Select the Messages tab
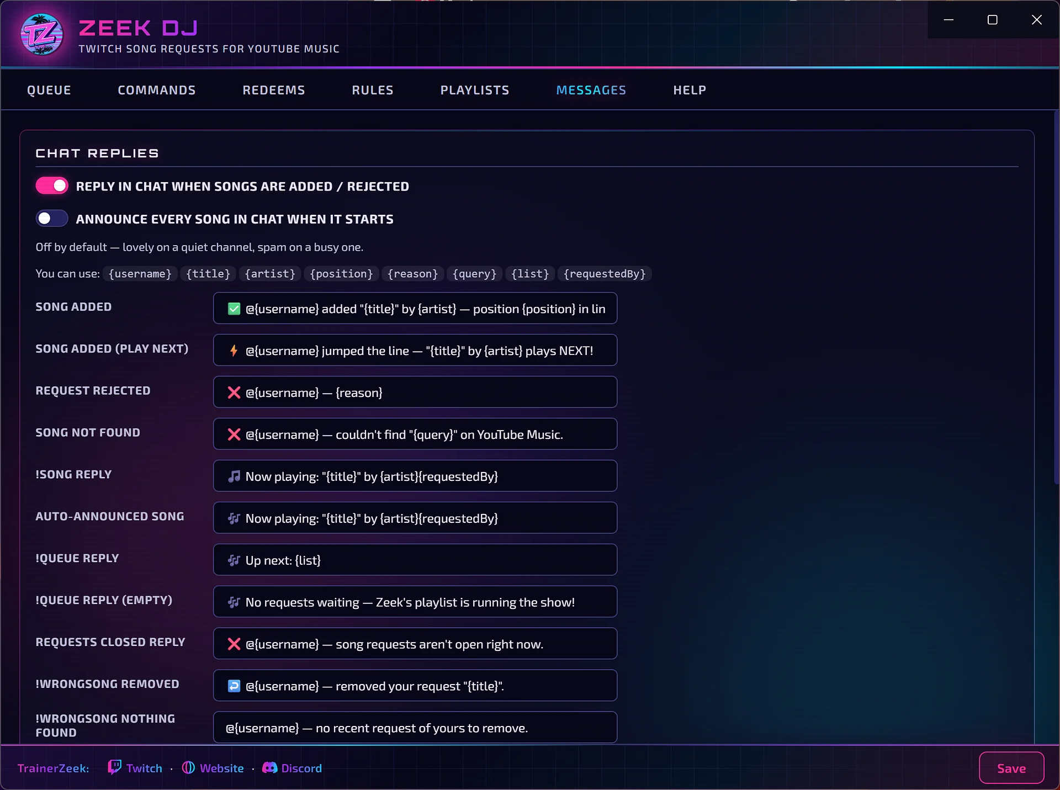 click(x=591, y=90)
